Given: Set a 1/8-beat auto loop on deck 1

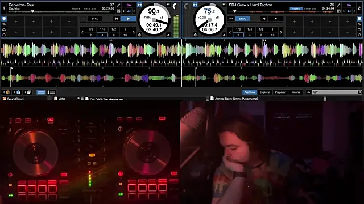Looking at the screenshot, I should 90,29.
